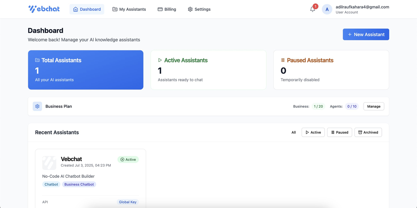Open the Vebchat assistant title
The height and width of the screenshot is (208, 417).
click(x=71, y=159)
